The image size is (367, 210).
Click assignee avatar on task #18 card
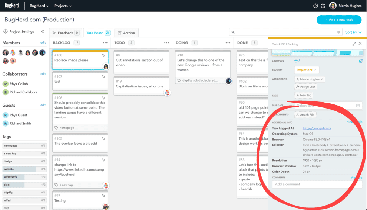tap(228, 81)
